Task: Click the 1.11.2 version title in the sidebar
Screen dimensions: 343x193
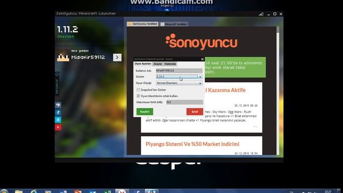Action: 68,29
